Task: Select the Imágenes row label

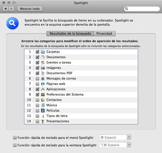Action: (54, 68)
